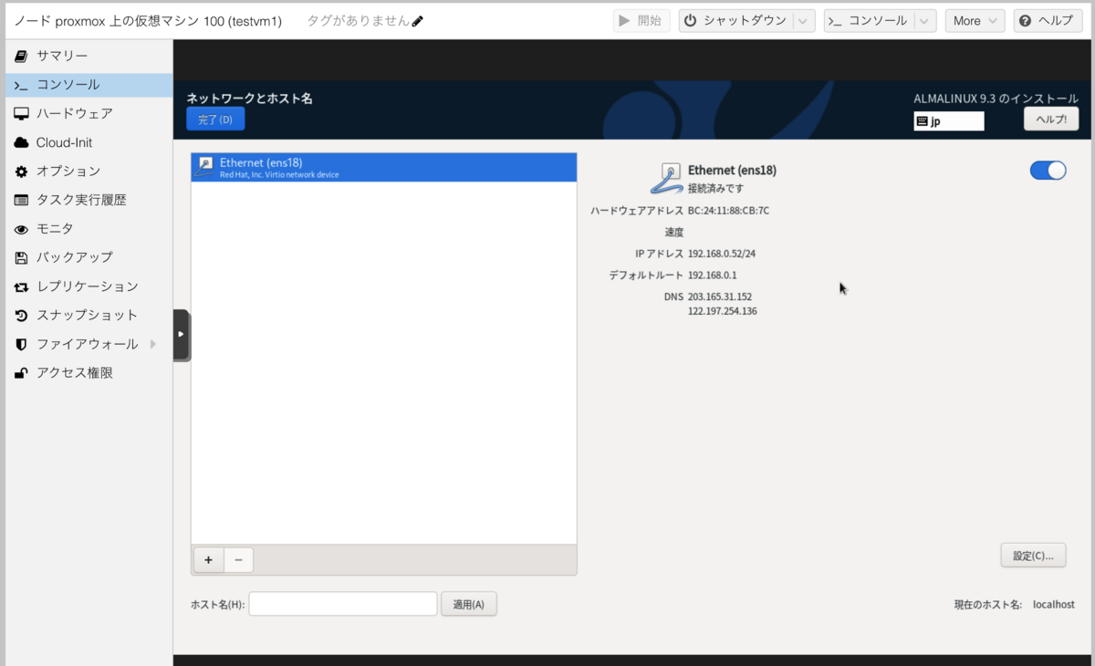Click the 開始 start button
The width and height of the screenshot is (1095, 666).
[x=641, y=21]
